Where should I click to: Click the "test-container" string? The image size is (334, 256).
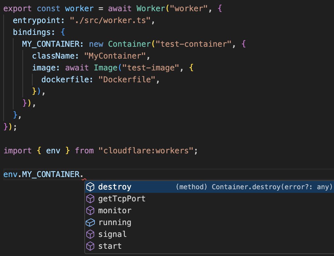point(193,44)
